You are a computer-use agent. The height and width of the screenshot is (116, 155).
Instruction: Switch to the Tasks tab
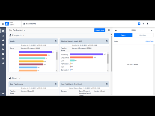coord(123,35)
